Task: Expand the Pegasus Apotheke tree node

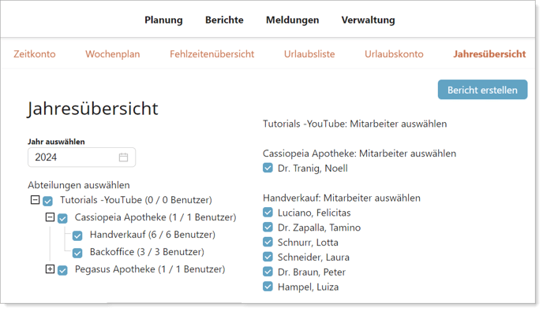Action: click(x=51, y=268)
